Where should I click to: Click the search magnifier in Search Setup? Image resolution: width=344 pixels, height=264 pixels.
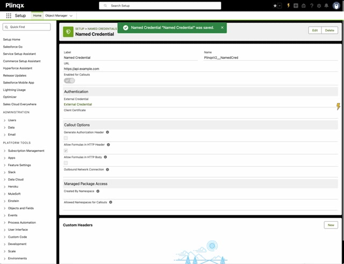click(x=105, y=6)
